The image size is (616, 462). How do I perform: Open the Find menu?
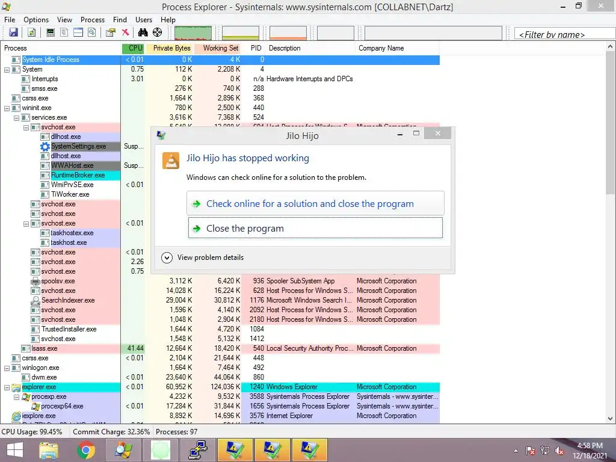click(x=120, y=20)
